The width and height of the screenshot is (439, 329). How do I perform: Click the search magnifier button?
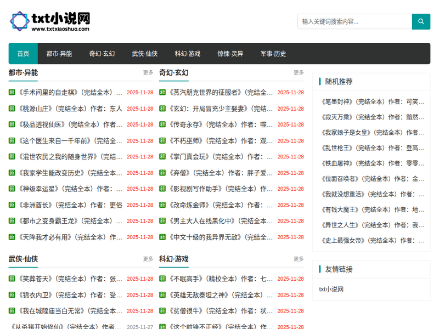click(x=421, y=21)
